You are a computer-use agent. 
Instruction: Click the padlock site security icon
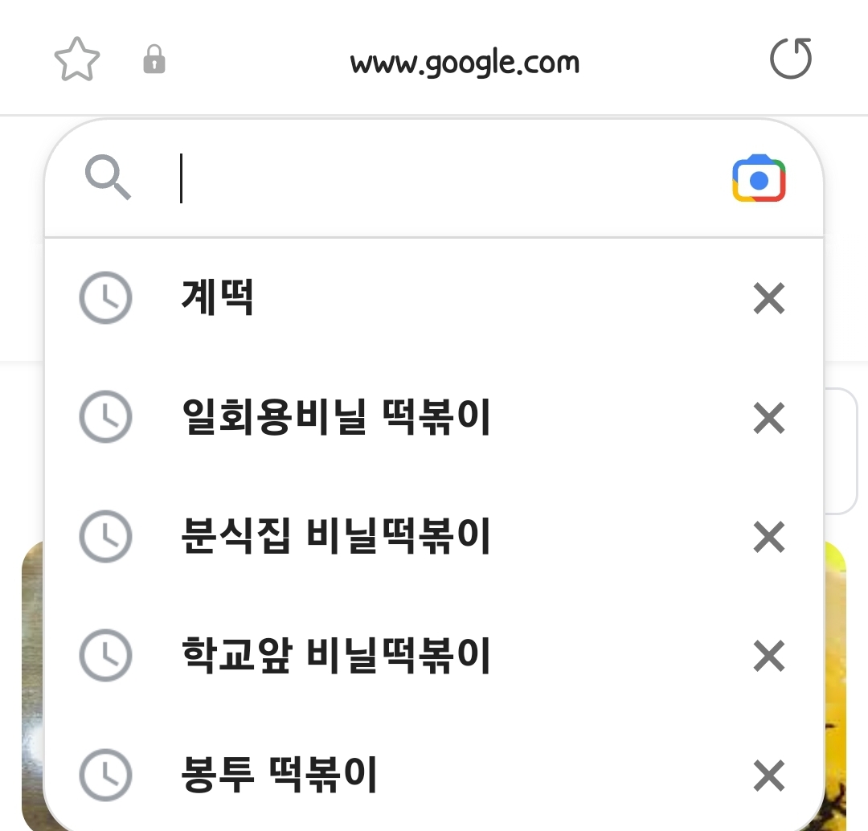tap(154, 60)
